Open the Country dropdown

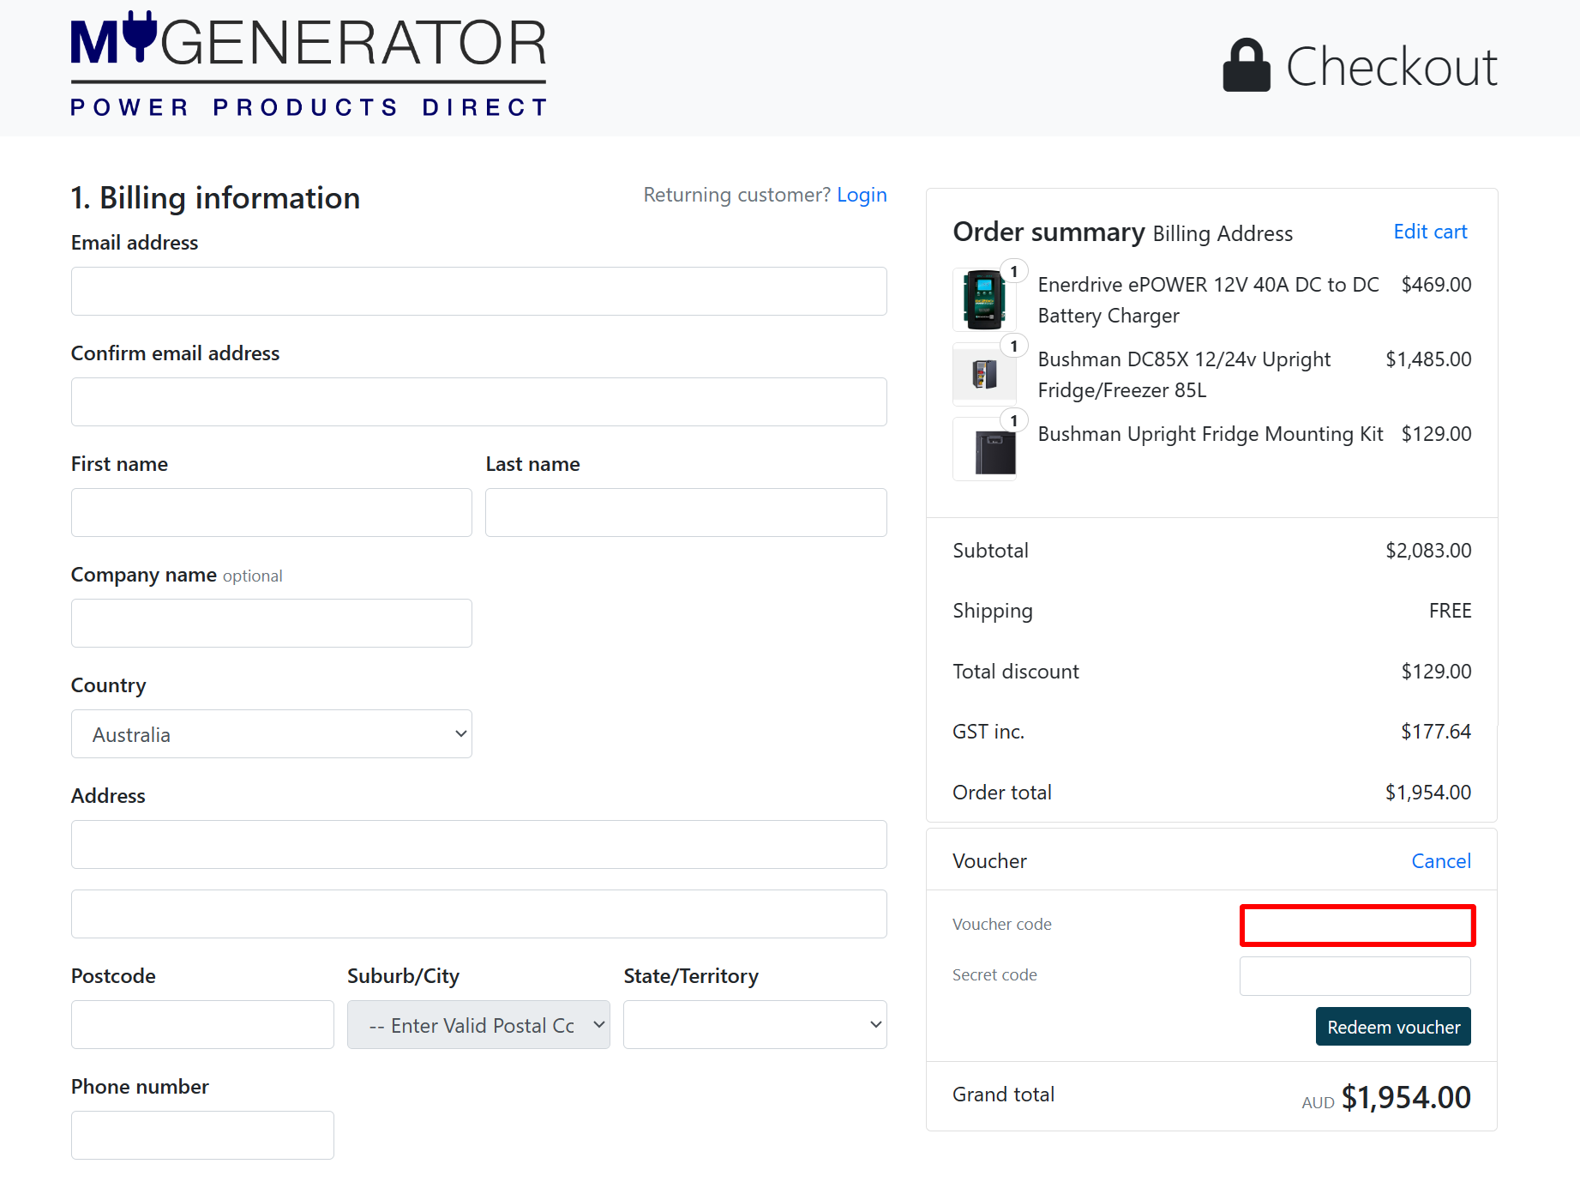coord(271,733)
